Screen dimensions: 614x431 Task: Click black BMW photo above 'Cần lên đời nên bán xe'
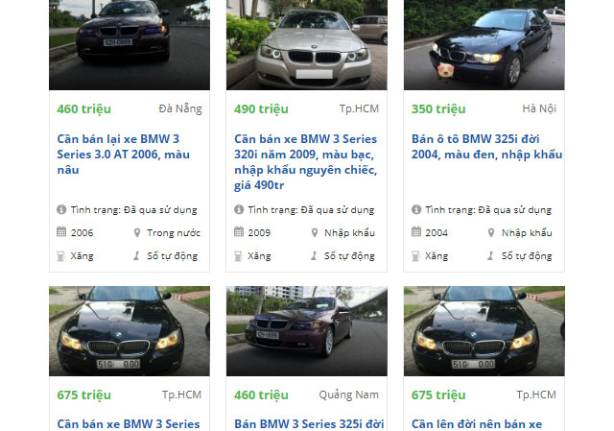click(484, 331)
